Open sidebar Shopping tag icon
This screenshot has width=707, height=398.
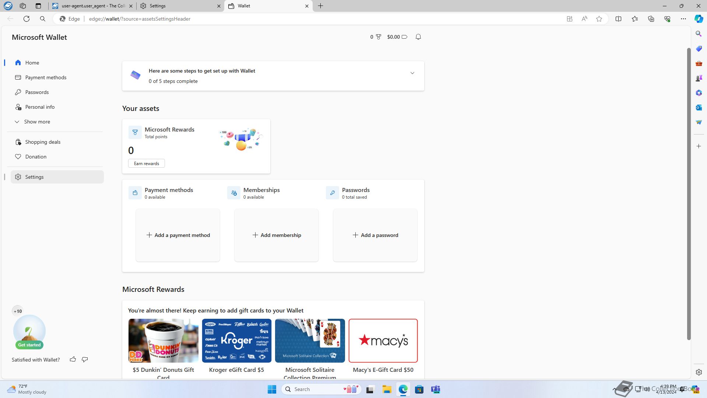click(699, 49)
